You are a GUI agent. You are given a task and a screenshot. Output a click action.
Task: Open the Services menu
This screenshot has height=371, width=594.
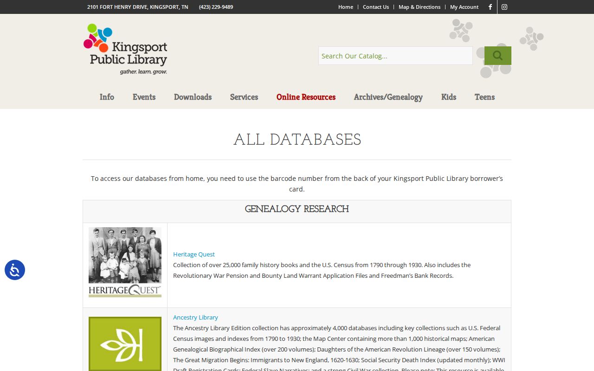(244, 97)
